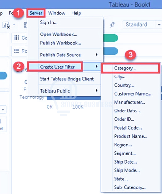
Task: Open the Server menu
Action: 36,13
